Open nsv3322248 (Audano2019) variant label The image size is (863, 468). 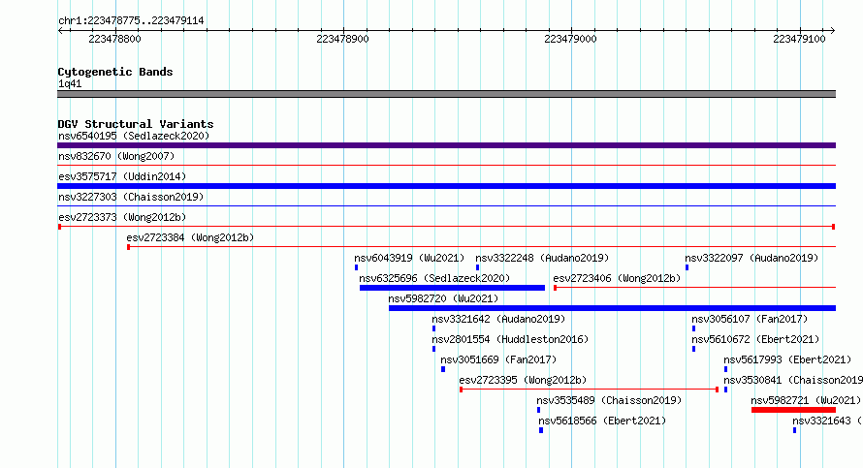click(x=542, y=258)
